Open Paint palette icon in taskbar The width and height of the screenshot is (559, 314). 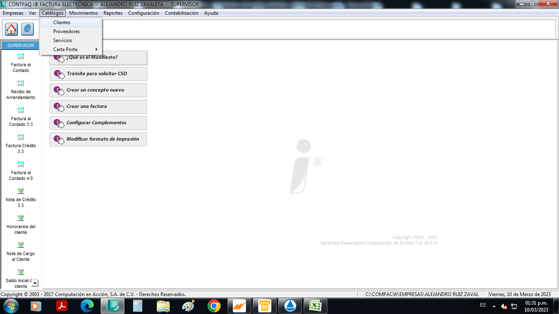[188, 306]
